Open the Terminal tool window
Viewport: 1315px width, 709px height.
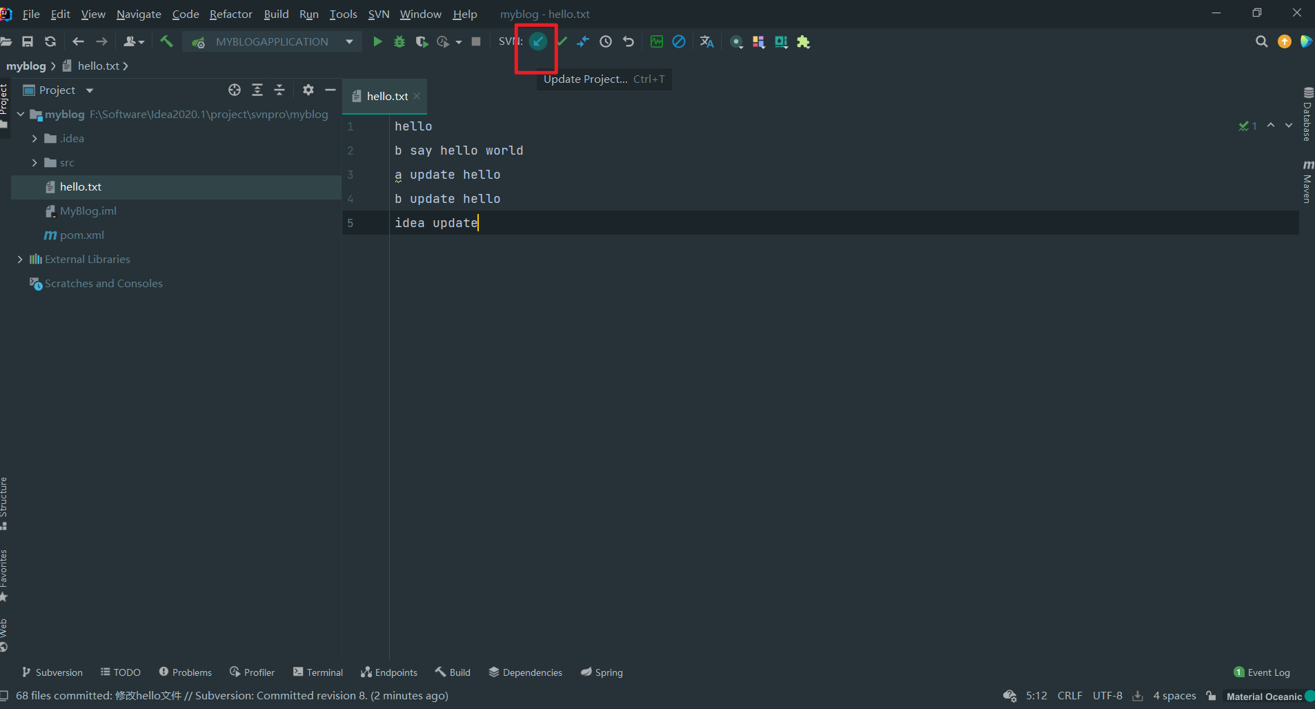tap(318, 672)
